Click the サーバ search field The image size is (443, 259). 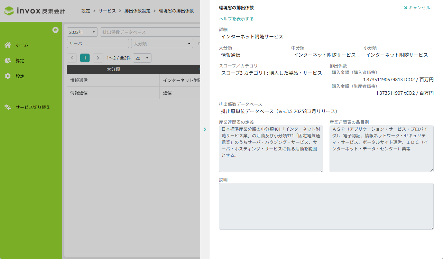pos(98,44)
